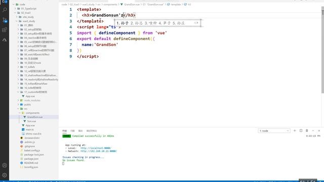Select the 04_reactive folder row
This screenshot has height=182, width=324.
click(34, 38)
